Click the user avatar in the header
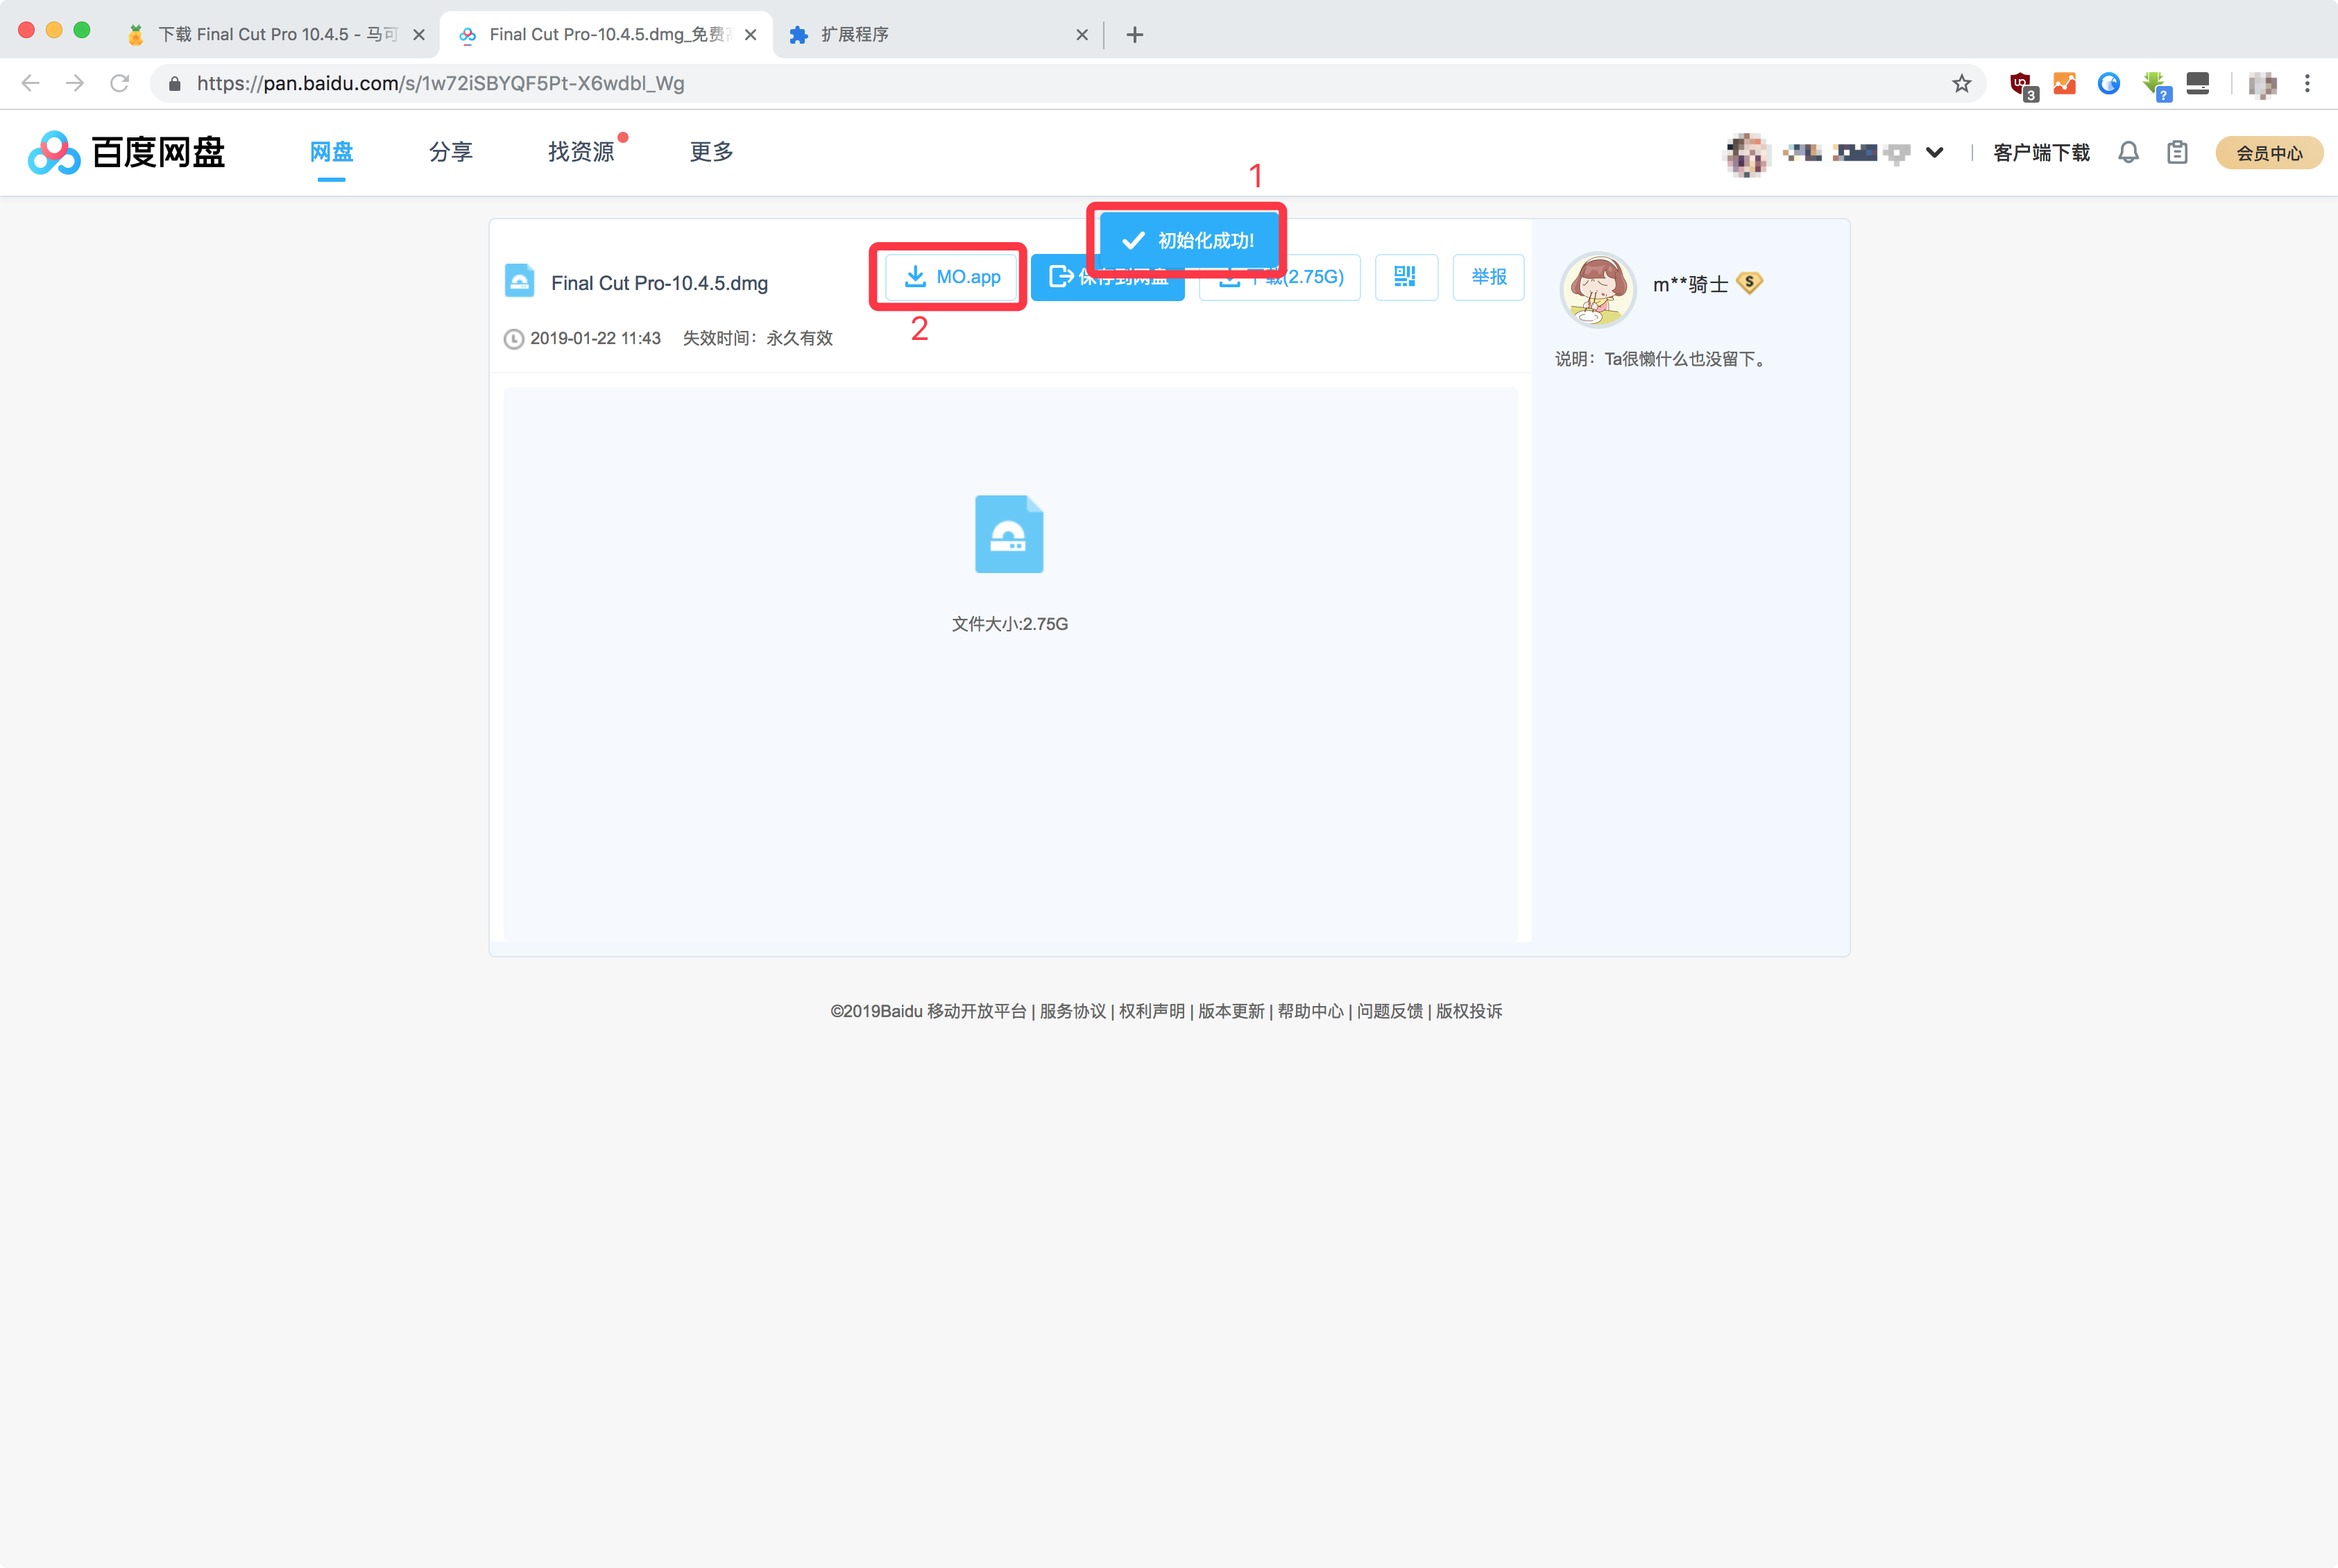Image resolution: width=2338 pixels, height=1568 pixels. click(x=1747, y=153)
